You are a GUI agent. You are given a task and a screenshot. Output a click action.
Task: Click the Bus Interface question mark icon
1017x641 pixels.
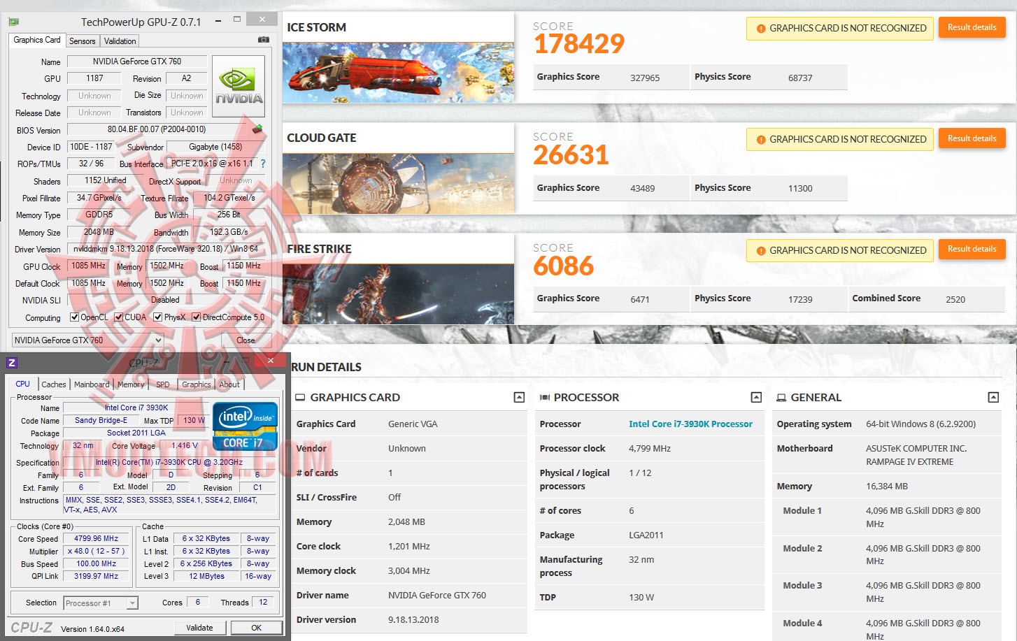click(263, 164)
